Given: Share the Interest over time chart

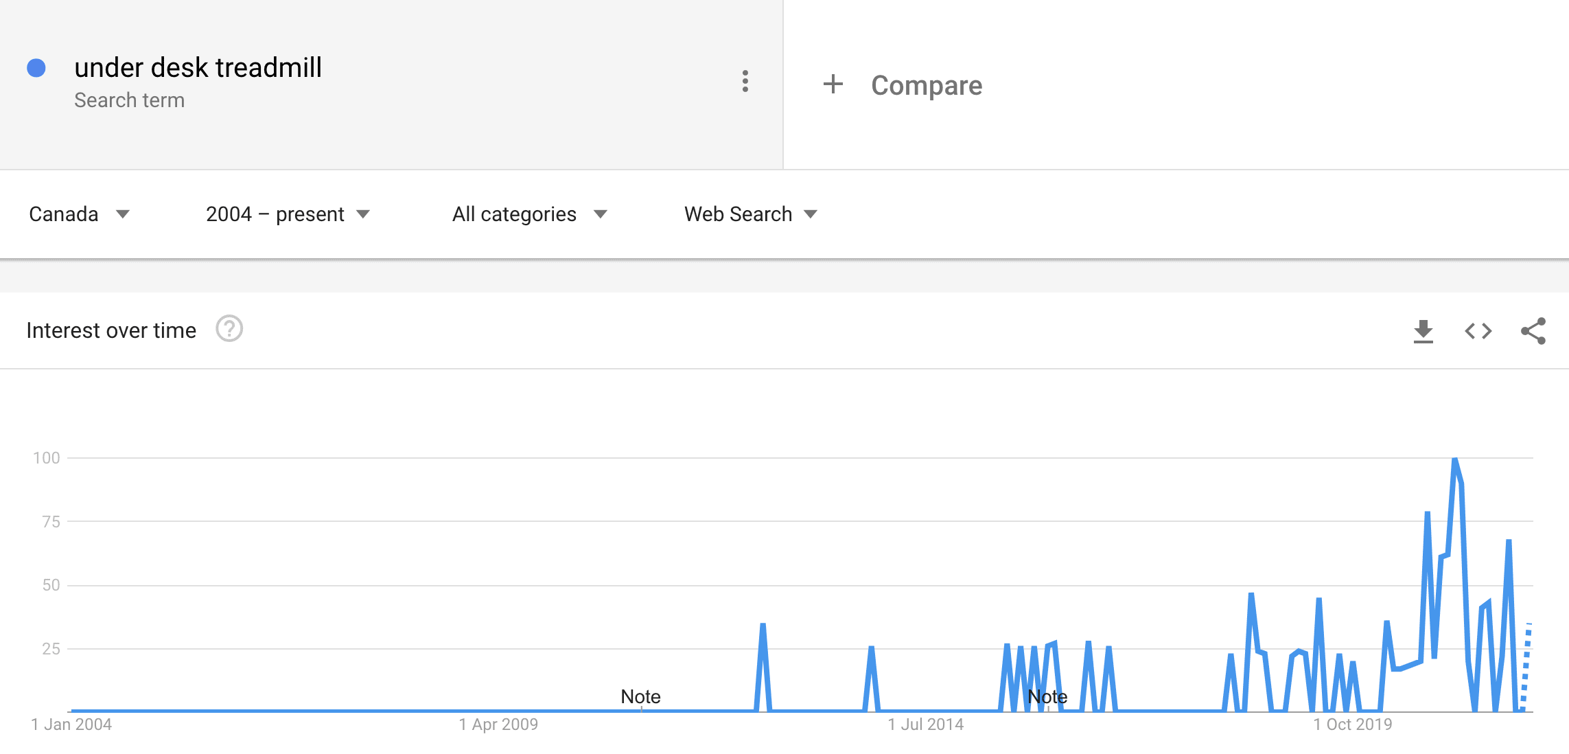Looking at the screenshot, I should (1533, 331).
